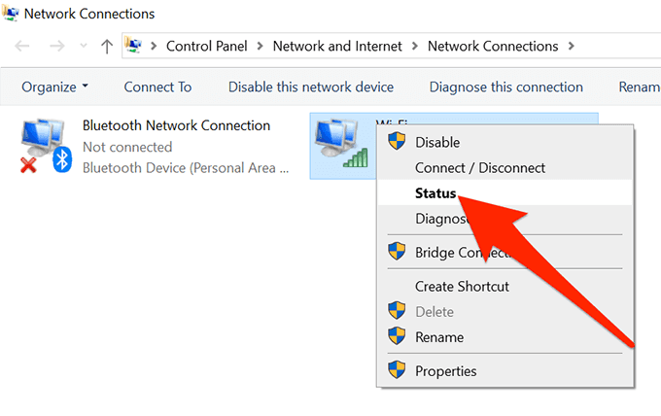Open the Organize dropdown menu
This screenshot has height=416, width=661.
(x=54, y=87)
